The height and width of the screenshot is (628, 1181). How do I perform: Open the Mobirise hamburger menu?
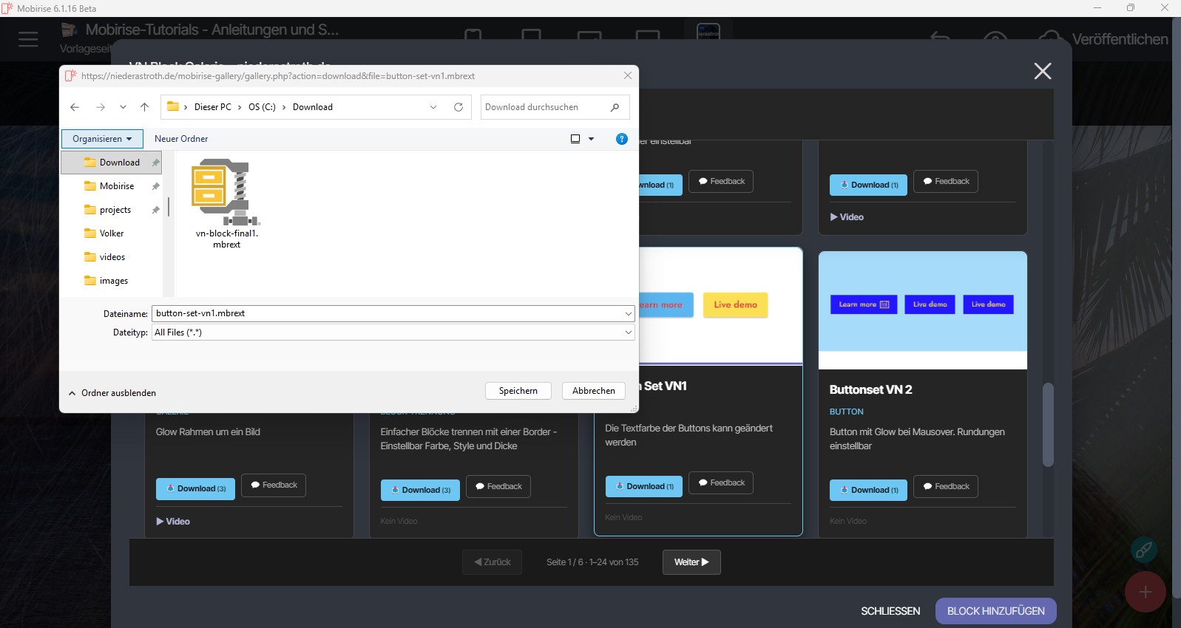[28, 39]
